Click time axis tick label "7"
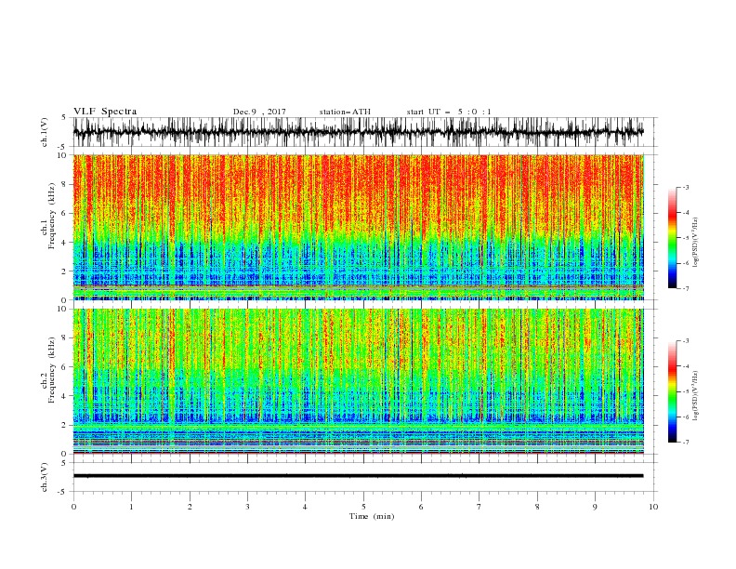 click(480, 507)
